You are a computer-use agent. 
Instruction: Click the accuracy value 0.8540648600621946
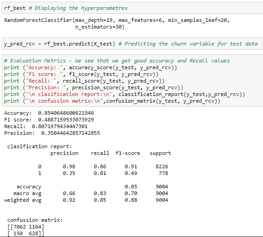click(66, 113)
